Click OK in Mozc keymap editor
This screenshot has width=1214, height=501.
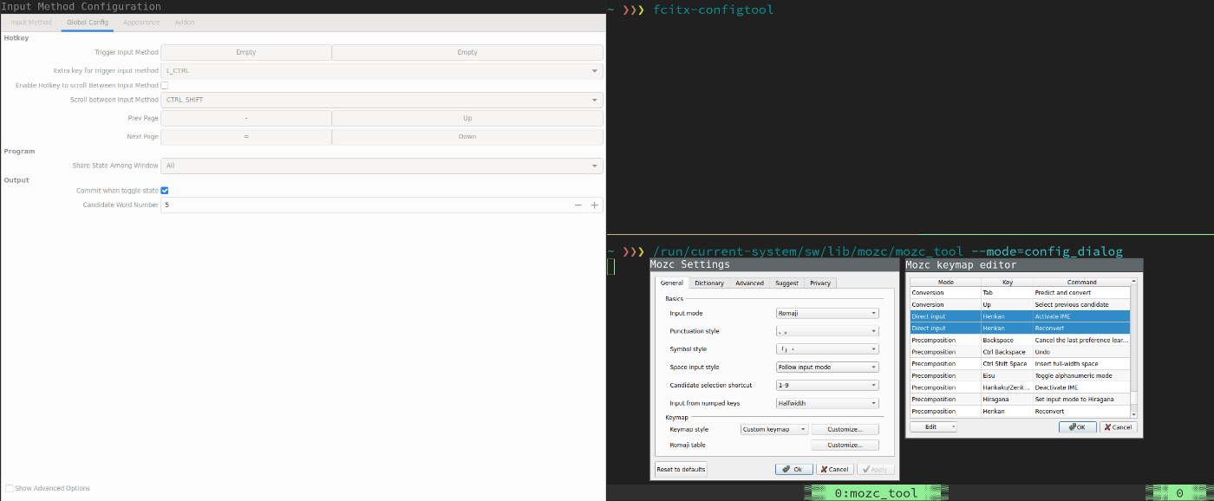1078,426
